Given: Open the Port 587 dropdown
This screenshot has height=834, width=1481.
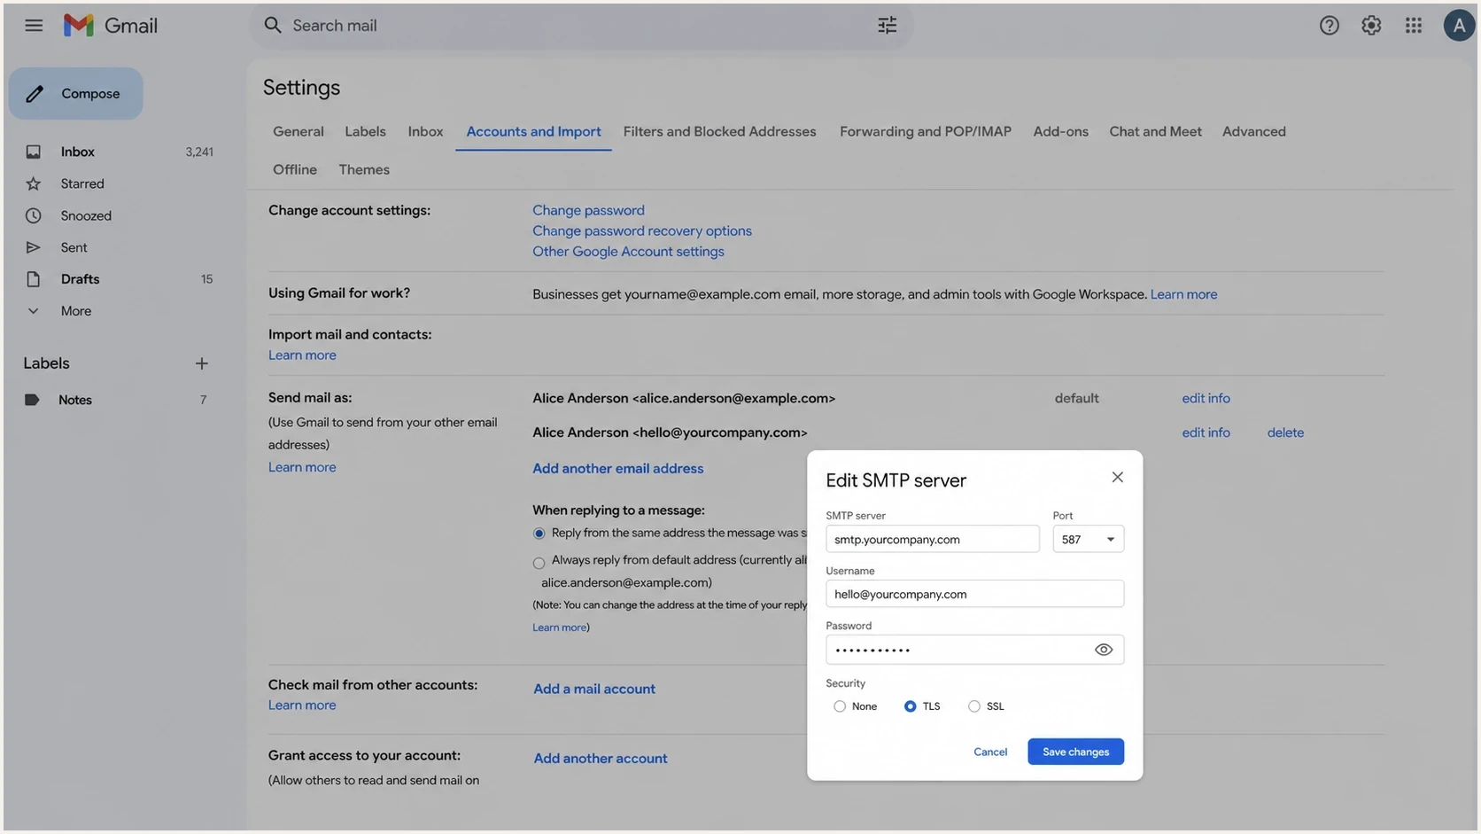Looking at the screenshot, I should (1088, 539).
